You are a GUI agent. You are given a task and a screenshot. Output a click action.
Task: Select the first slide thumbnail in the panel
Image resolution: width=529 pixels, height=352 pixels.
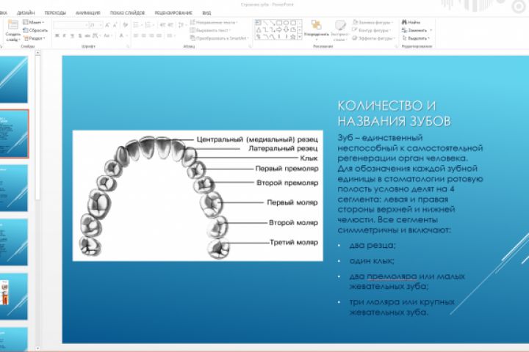click(13, 79)
